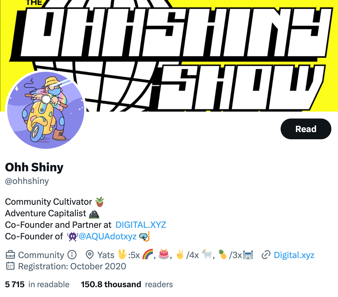Open the @AQUAdotxyz mention link
Image resolution: width=338 pixels, height=297 pixels.
[x=107, y=236]
